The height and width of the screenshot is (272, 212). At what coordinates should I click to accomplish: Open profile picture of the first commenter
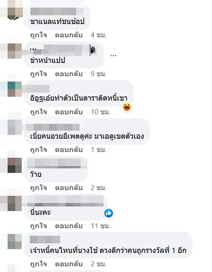coord(15,13)
